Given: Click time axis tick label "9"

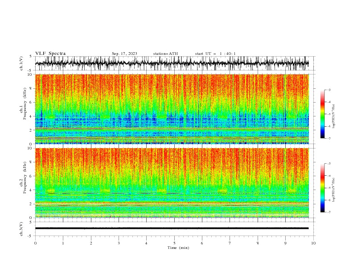Looking at the screenshot, I should coord(285,243).
